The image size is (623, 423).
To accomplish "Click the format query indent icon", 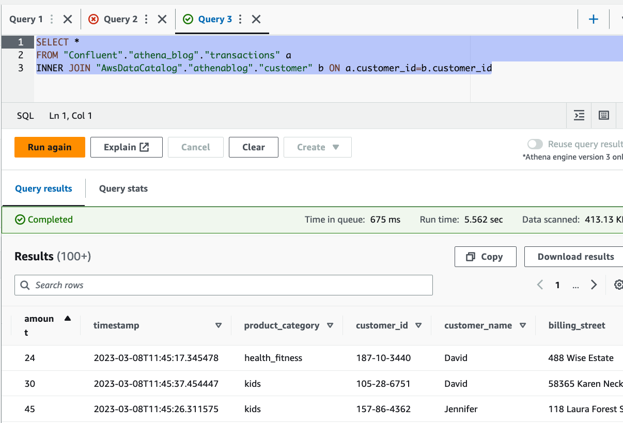I will point(580,116).
